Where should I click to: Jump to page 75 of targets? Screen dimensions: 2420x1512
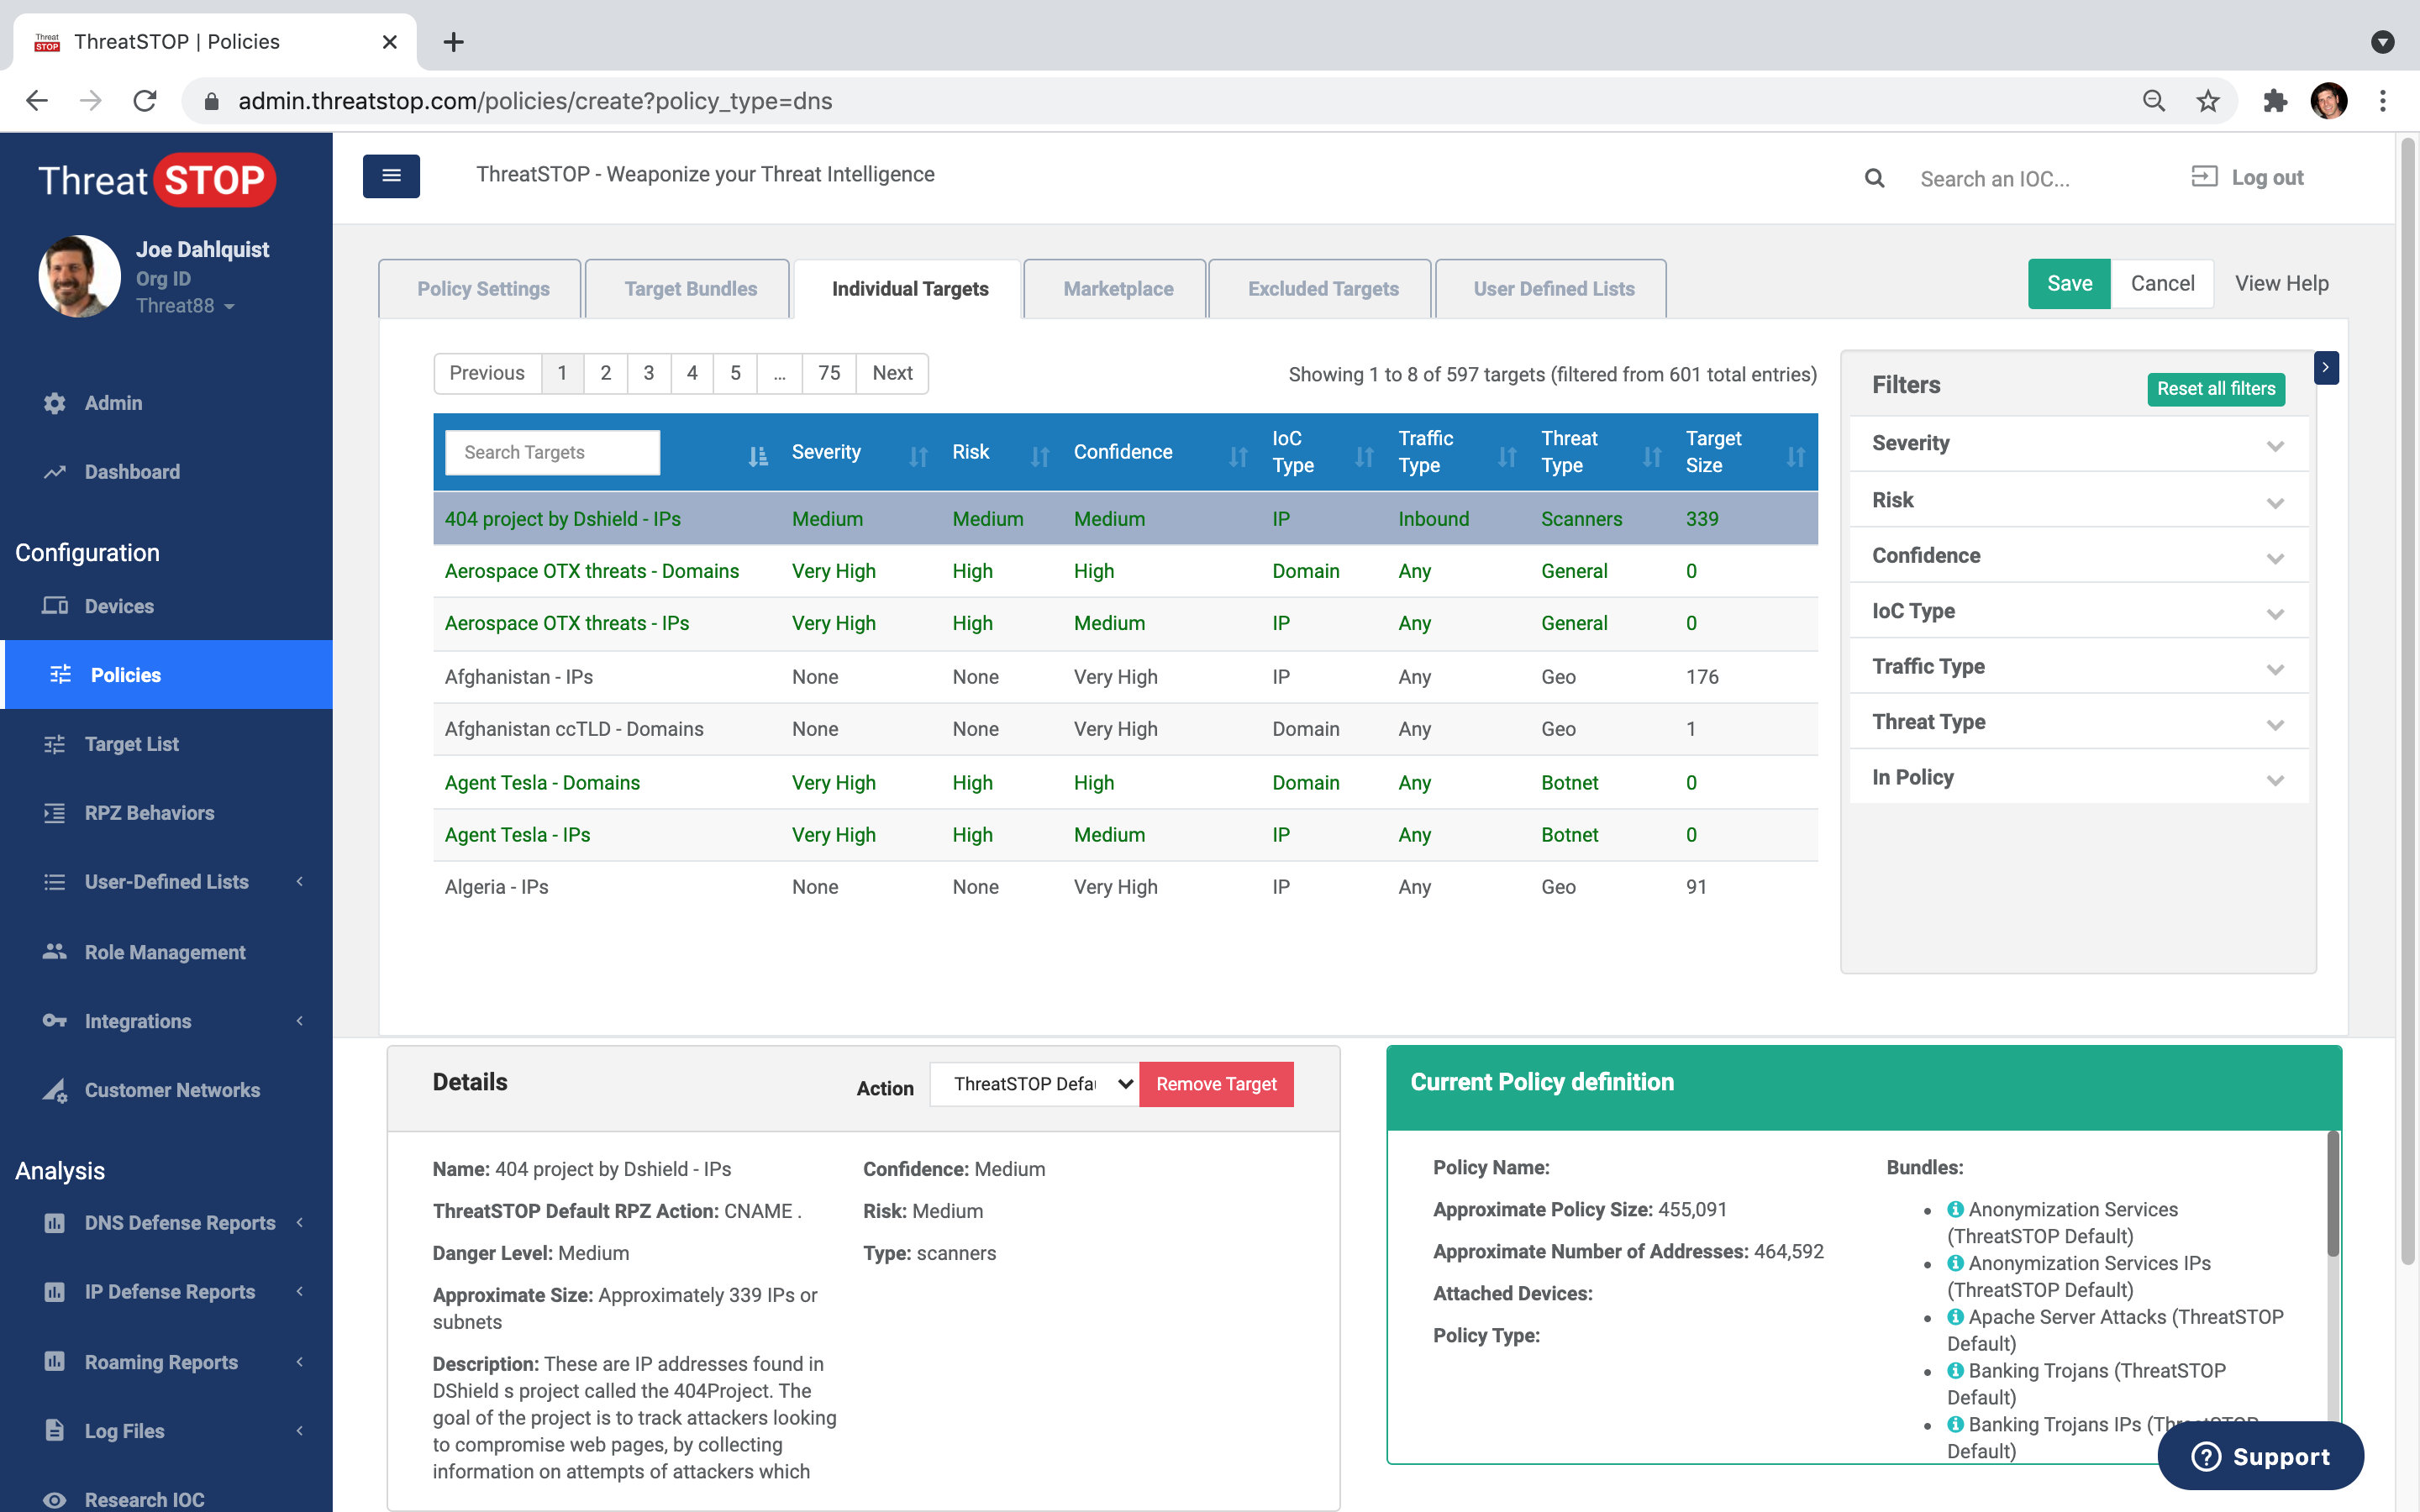829,373
